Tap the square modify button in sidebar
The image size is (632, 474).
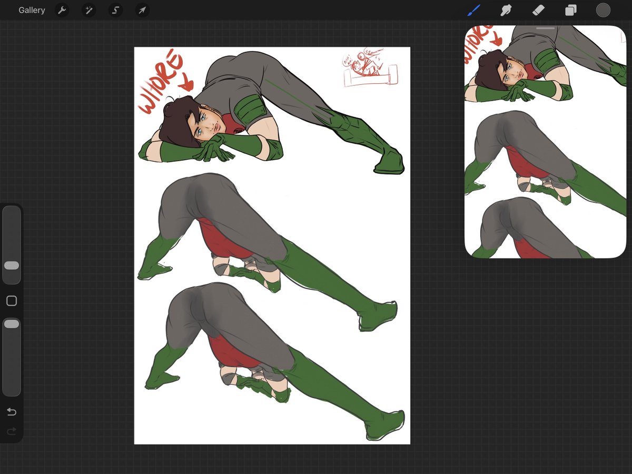click(12, 301)
